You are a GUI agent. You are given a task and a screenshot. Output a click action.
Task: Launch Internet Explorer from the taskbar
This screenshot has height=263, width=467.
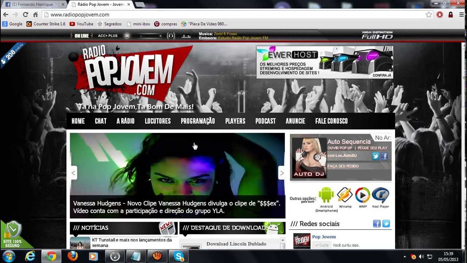(30, 256)
